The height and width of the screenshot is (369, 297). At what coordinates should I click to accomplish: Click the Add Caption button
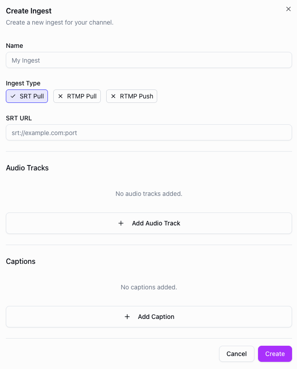click(149, 316)
